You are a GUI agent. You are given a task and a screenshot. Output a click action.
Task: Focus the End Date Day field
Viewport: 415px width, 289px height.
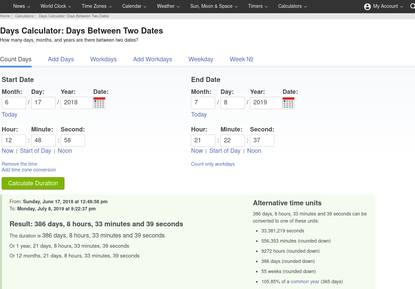pyautogui.click(x=233, y=103)
